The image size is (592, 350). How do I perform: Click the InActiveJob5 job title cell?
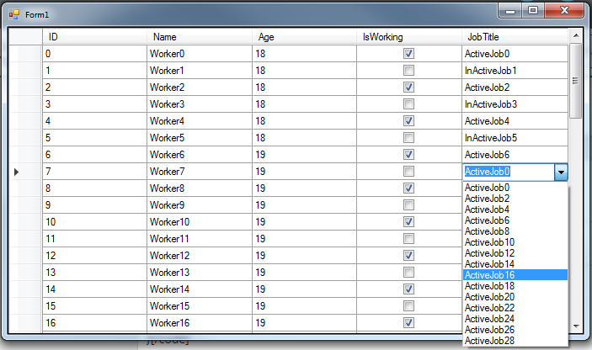tap(514, 138)
